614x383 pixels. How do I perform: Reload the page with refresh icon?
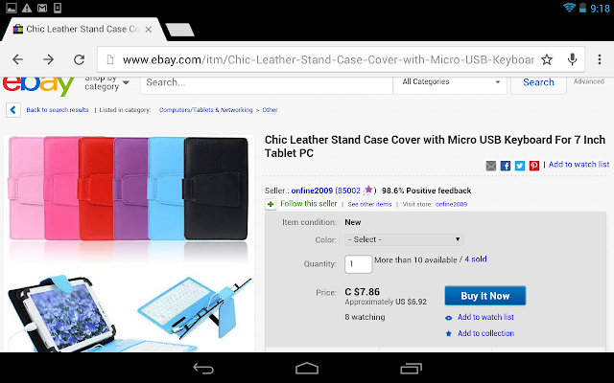tap(80, 59)
